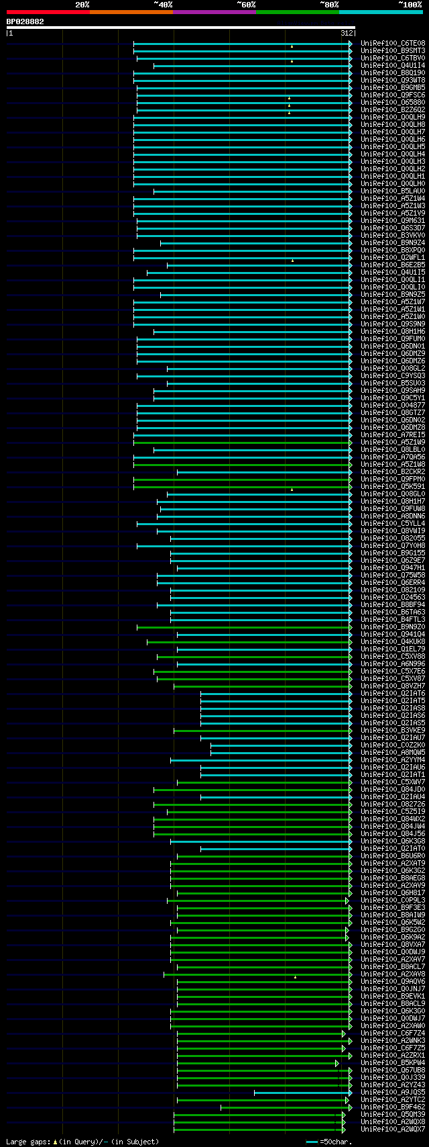The width and height of the screenshot is (429, 1147).
Task: Click the orange ~40% identity legend segment
Action: (131, 12)
